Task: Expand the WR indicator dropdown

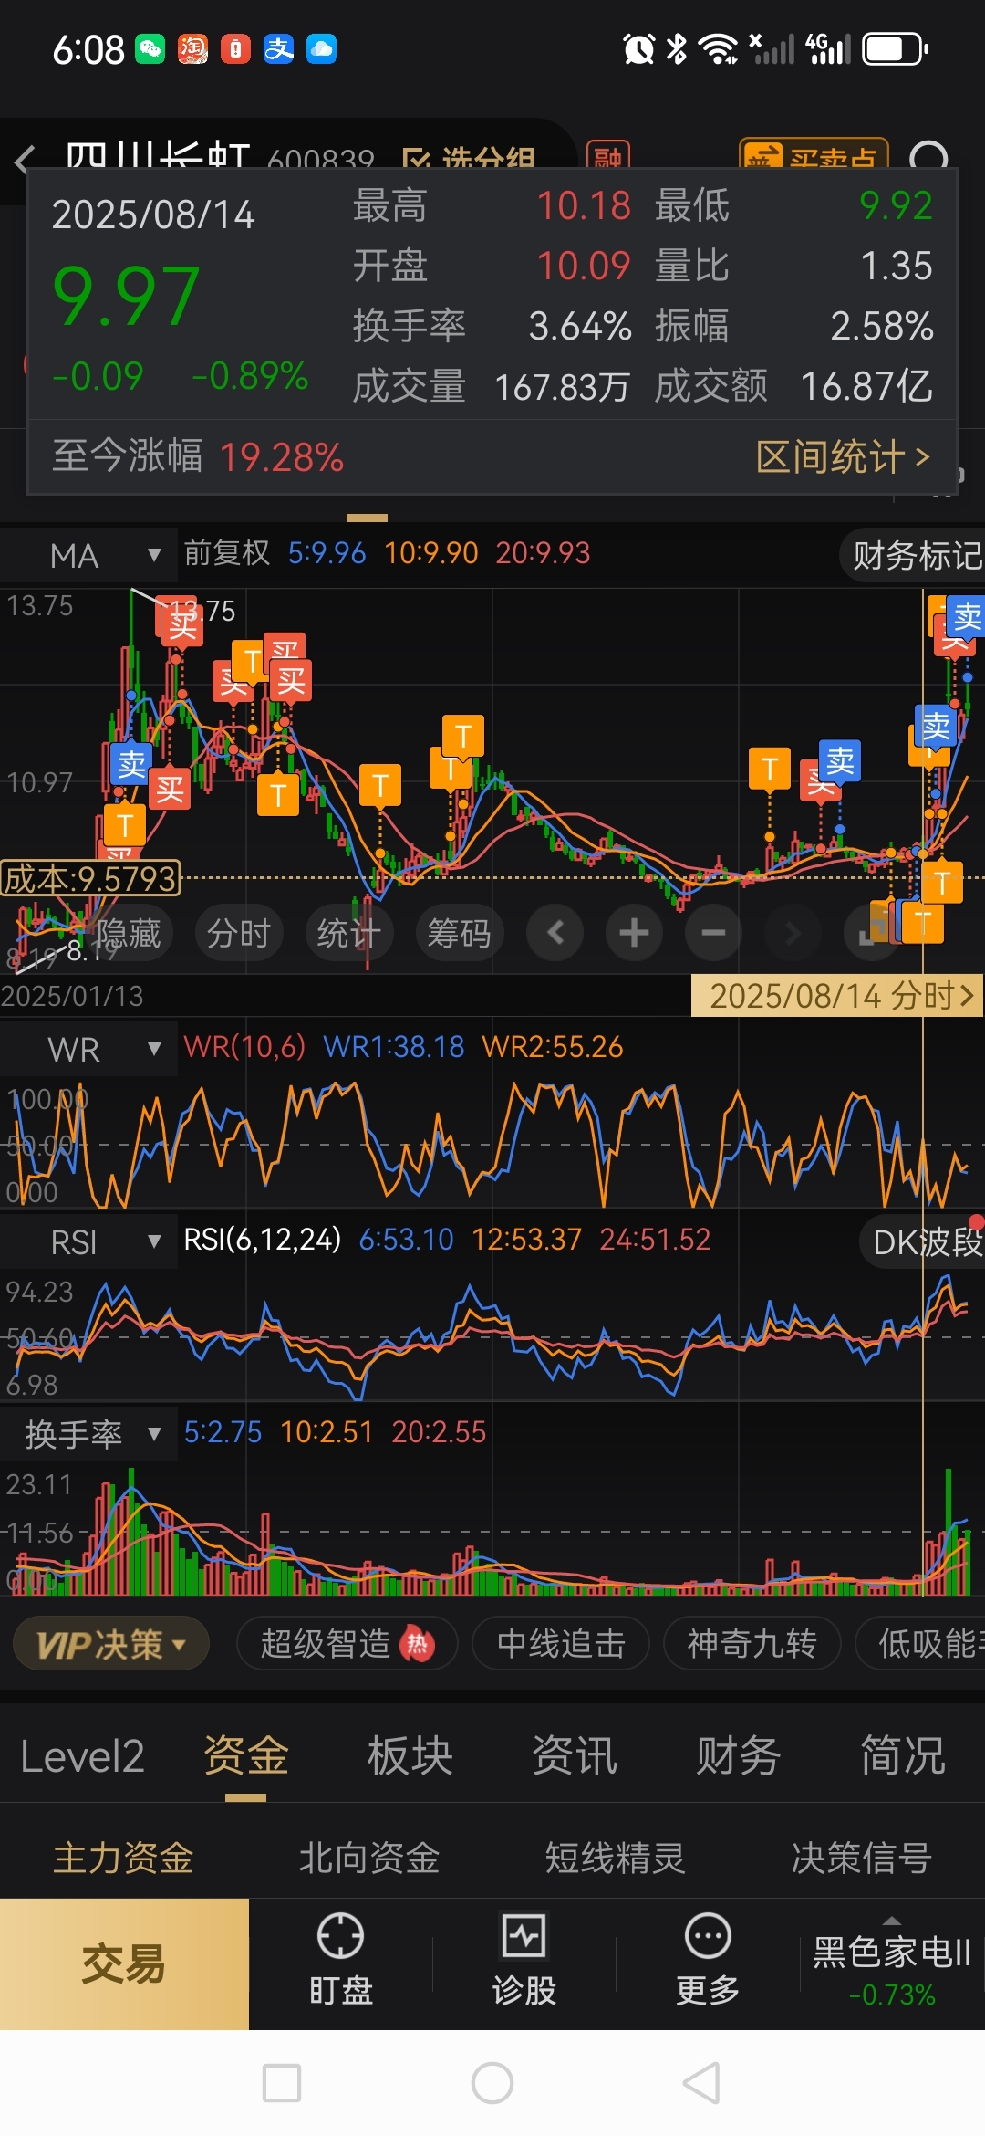Action: [x=88, y=1050]
